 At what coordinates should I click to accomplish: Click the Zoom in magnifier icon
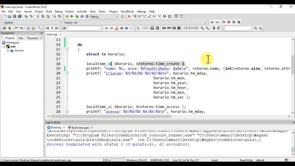(202, 28)
